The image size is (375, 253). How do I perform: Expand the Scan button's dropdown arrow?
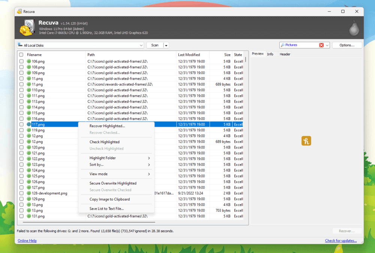[166, 45]
